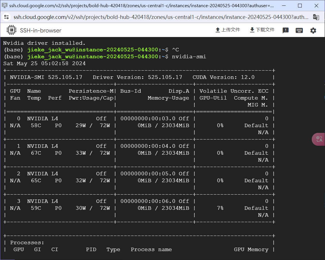Screen dimensions: 325x260
Task: Click the 'Volatile Uncorr. ECC' header
Action: point(234,91)
